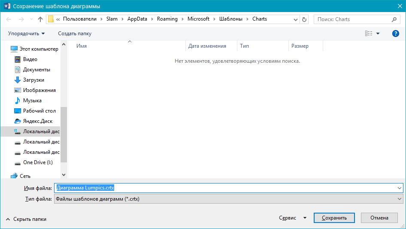Expand the Упорядочить dropdown menu
Screen dimensions: 406x229
click(27, 34)
